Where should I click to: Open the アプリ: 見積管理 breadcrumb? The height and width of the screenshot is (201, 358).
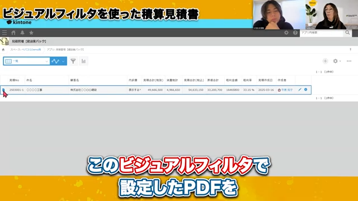click(65, 50)
